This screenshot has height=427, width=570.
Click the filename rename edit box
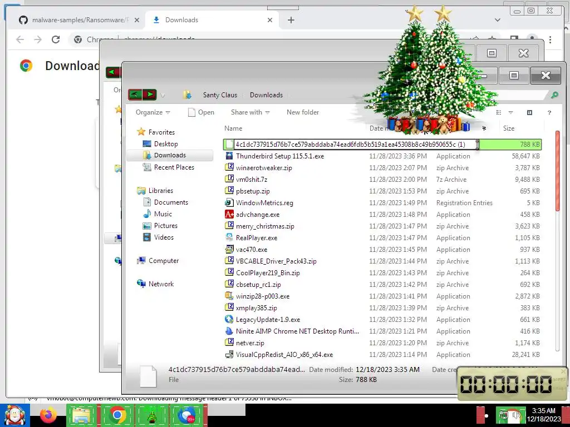[x=356, y=145]
